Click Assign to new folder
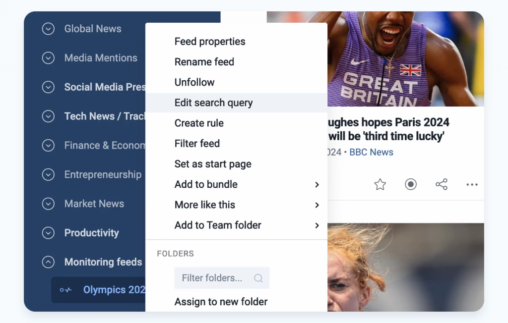This screenshot has height=323, width=508. coord(221,301)
